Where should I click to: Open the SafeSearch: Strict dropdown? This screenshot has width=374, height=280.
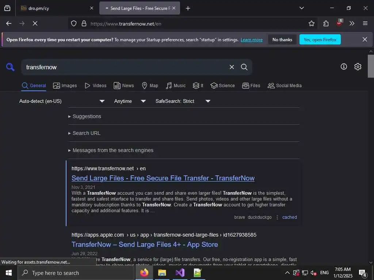pos(183,101)
